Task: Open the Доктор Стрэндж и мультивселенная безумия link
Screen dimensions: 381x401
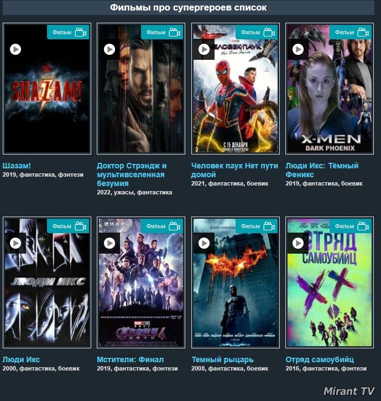Action: pyautogui.click(x=132, y=174)
